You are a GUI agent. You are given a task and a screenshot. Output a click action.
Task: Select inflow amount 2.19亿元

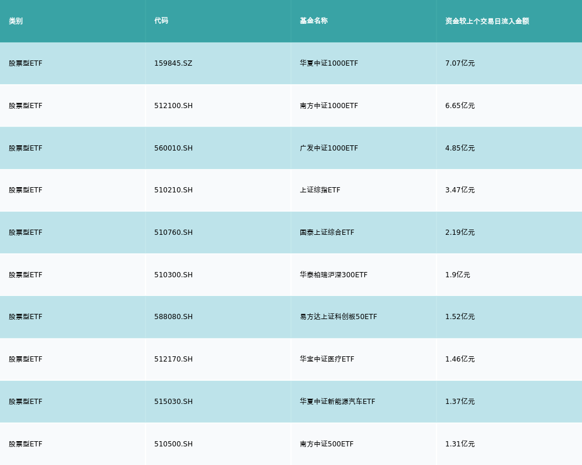[460, 233]
